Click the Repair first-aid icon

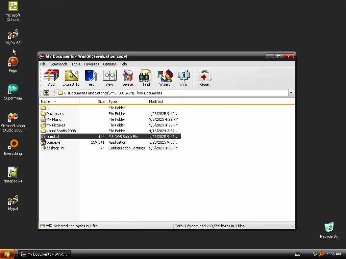point(204,78)
